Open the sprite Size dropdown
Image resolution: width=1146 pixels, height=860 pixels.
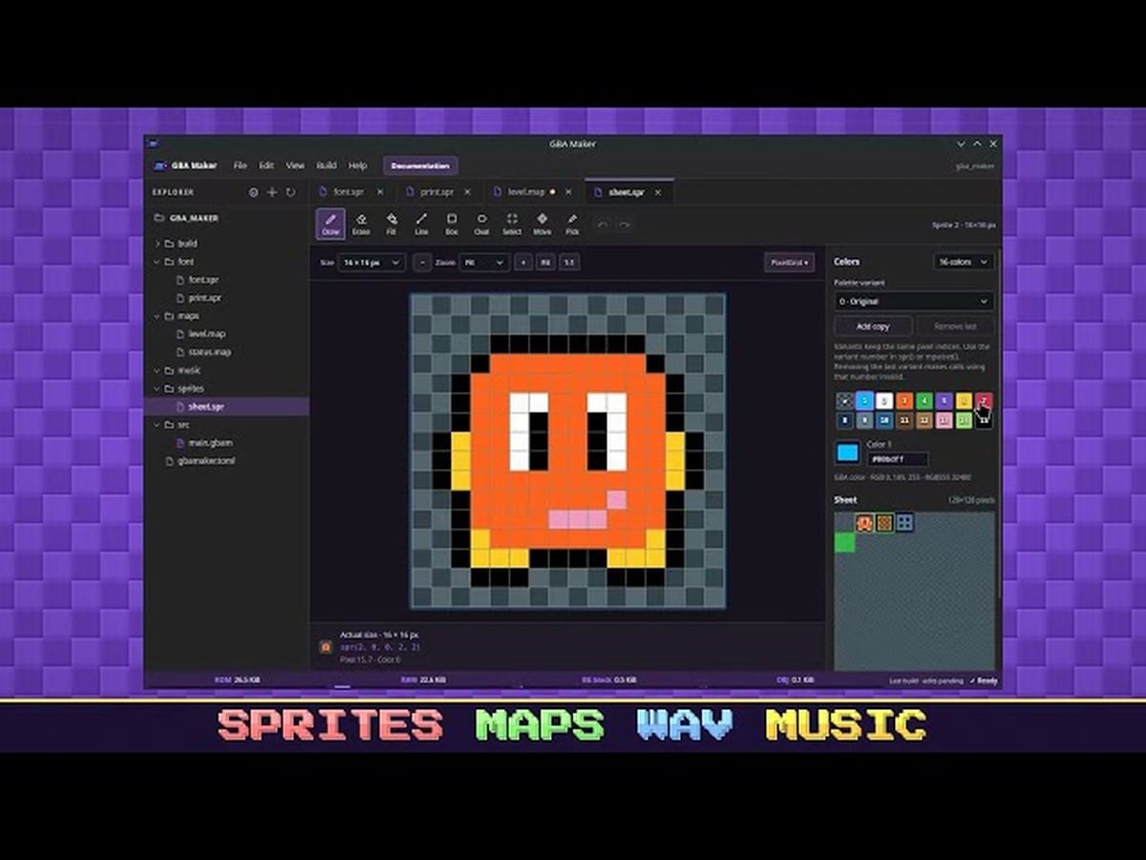coord(371,262)
